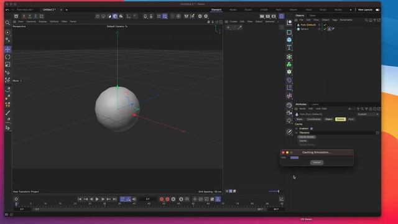Image resolution: width=398 pixels, height=224 pixels.
Task: Go to end of animation
Action: coord(114,199)
